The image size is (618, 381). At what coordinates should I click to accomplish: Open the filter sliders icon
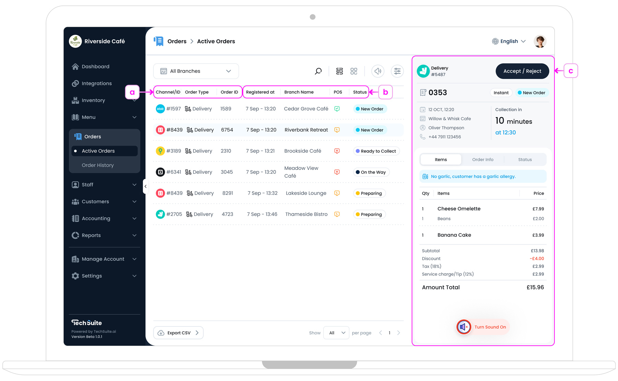(397, 71)
